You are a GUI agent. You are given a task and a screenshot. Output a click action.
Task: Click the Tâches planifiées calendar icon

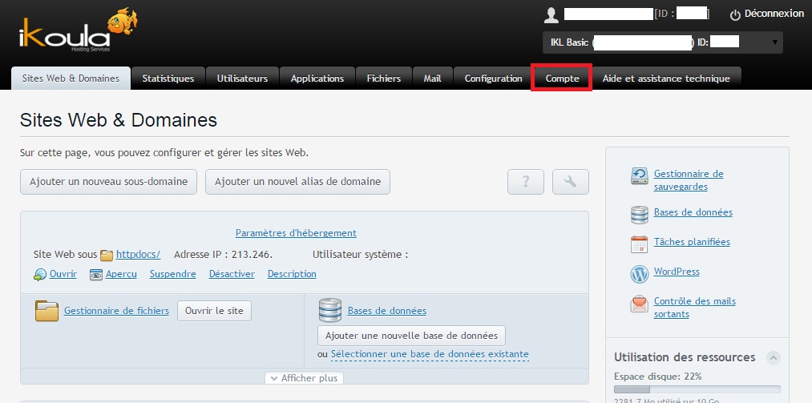[x=639, y=244]
